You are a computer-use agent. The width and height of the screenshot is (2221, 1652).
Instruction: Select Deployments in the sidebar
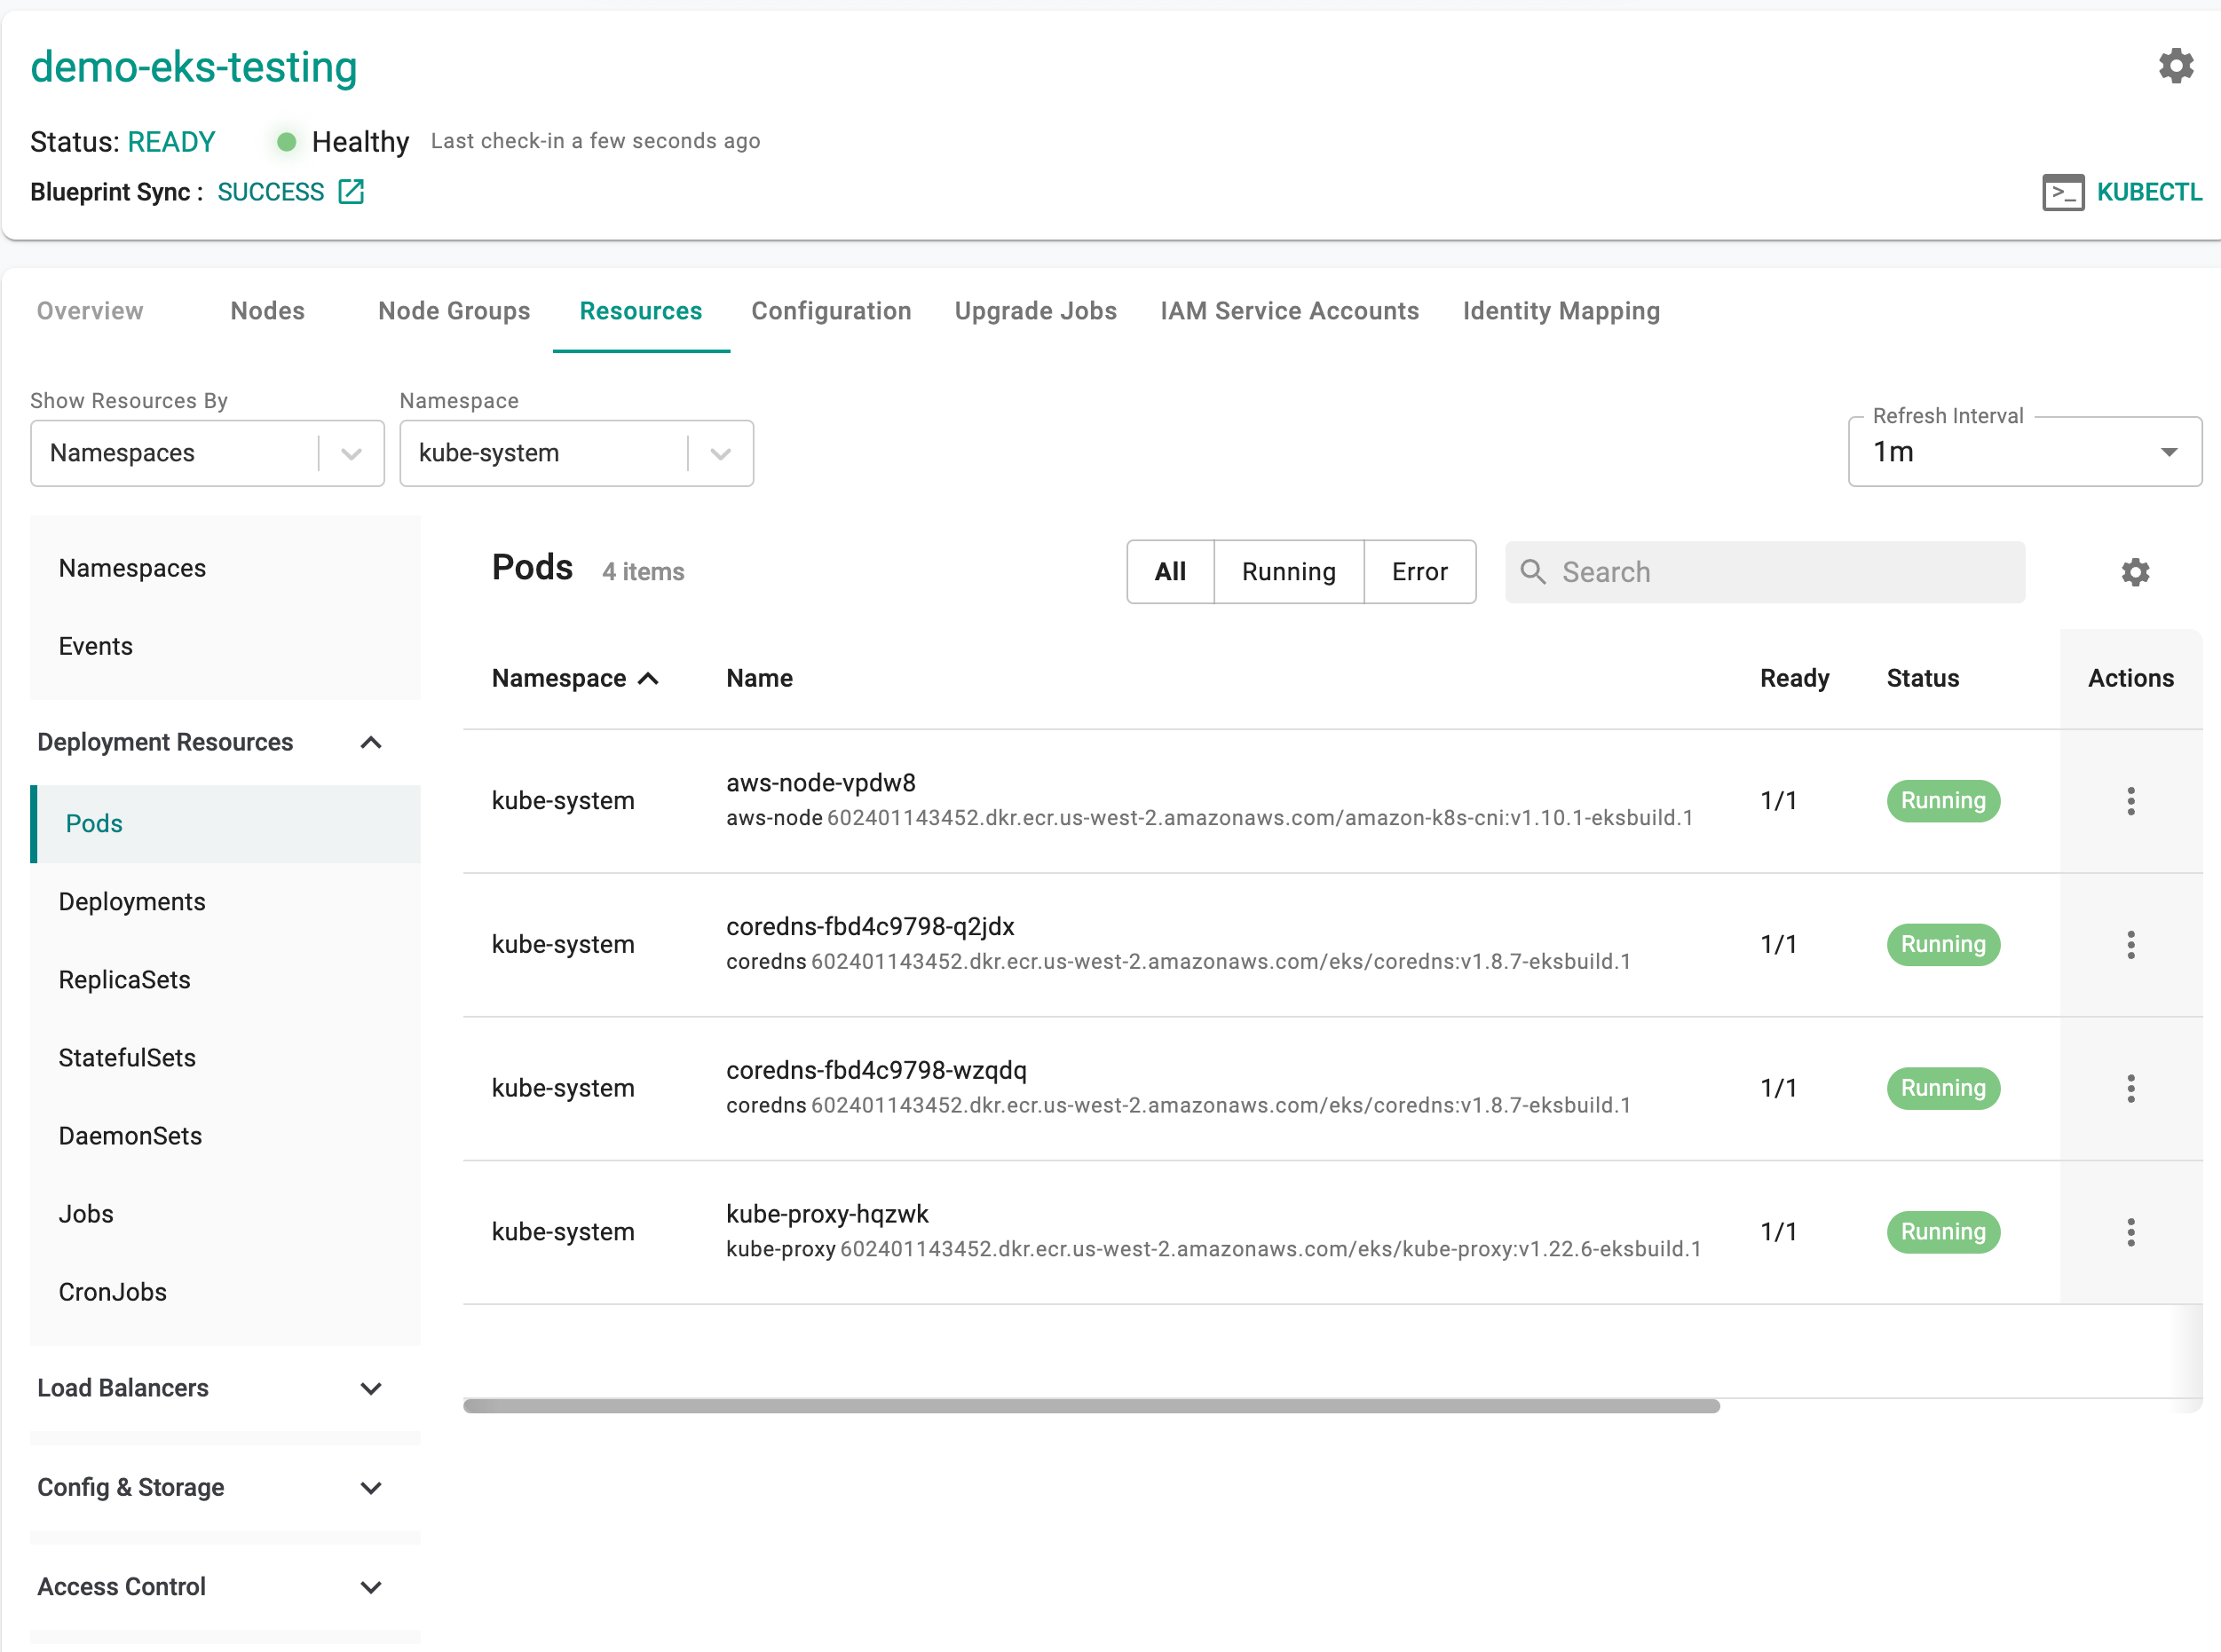[x=225, y=902]
